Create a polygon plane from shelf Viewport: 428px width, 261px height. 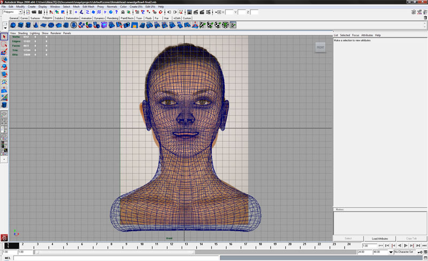coord(43,25)
